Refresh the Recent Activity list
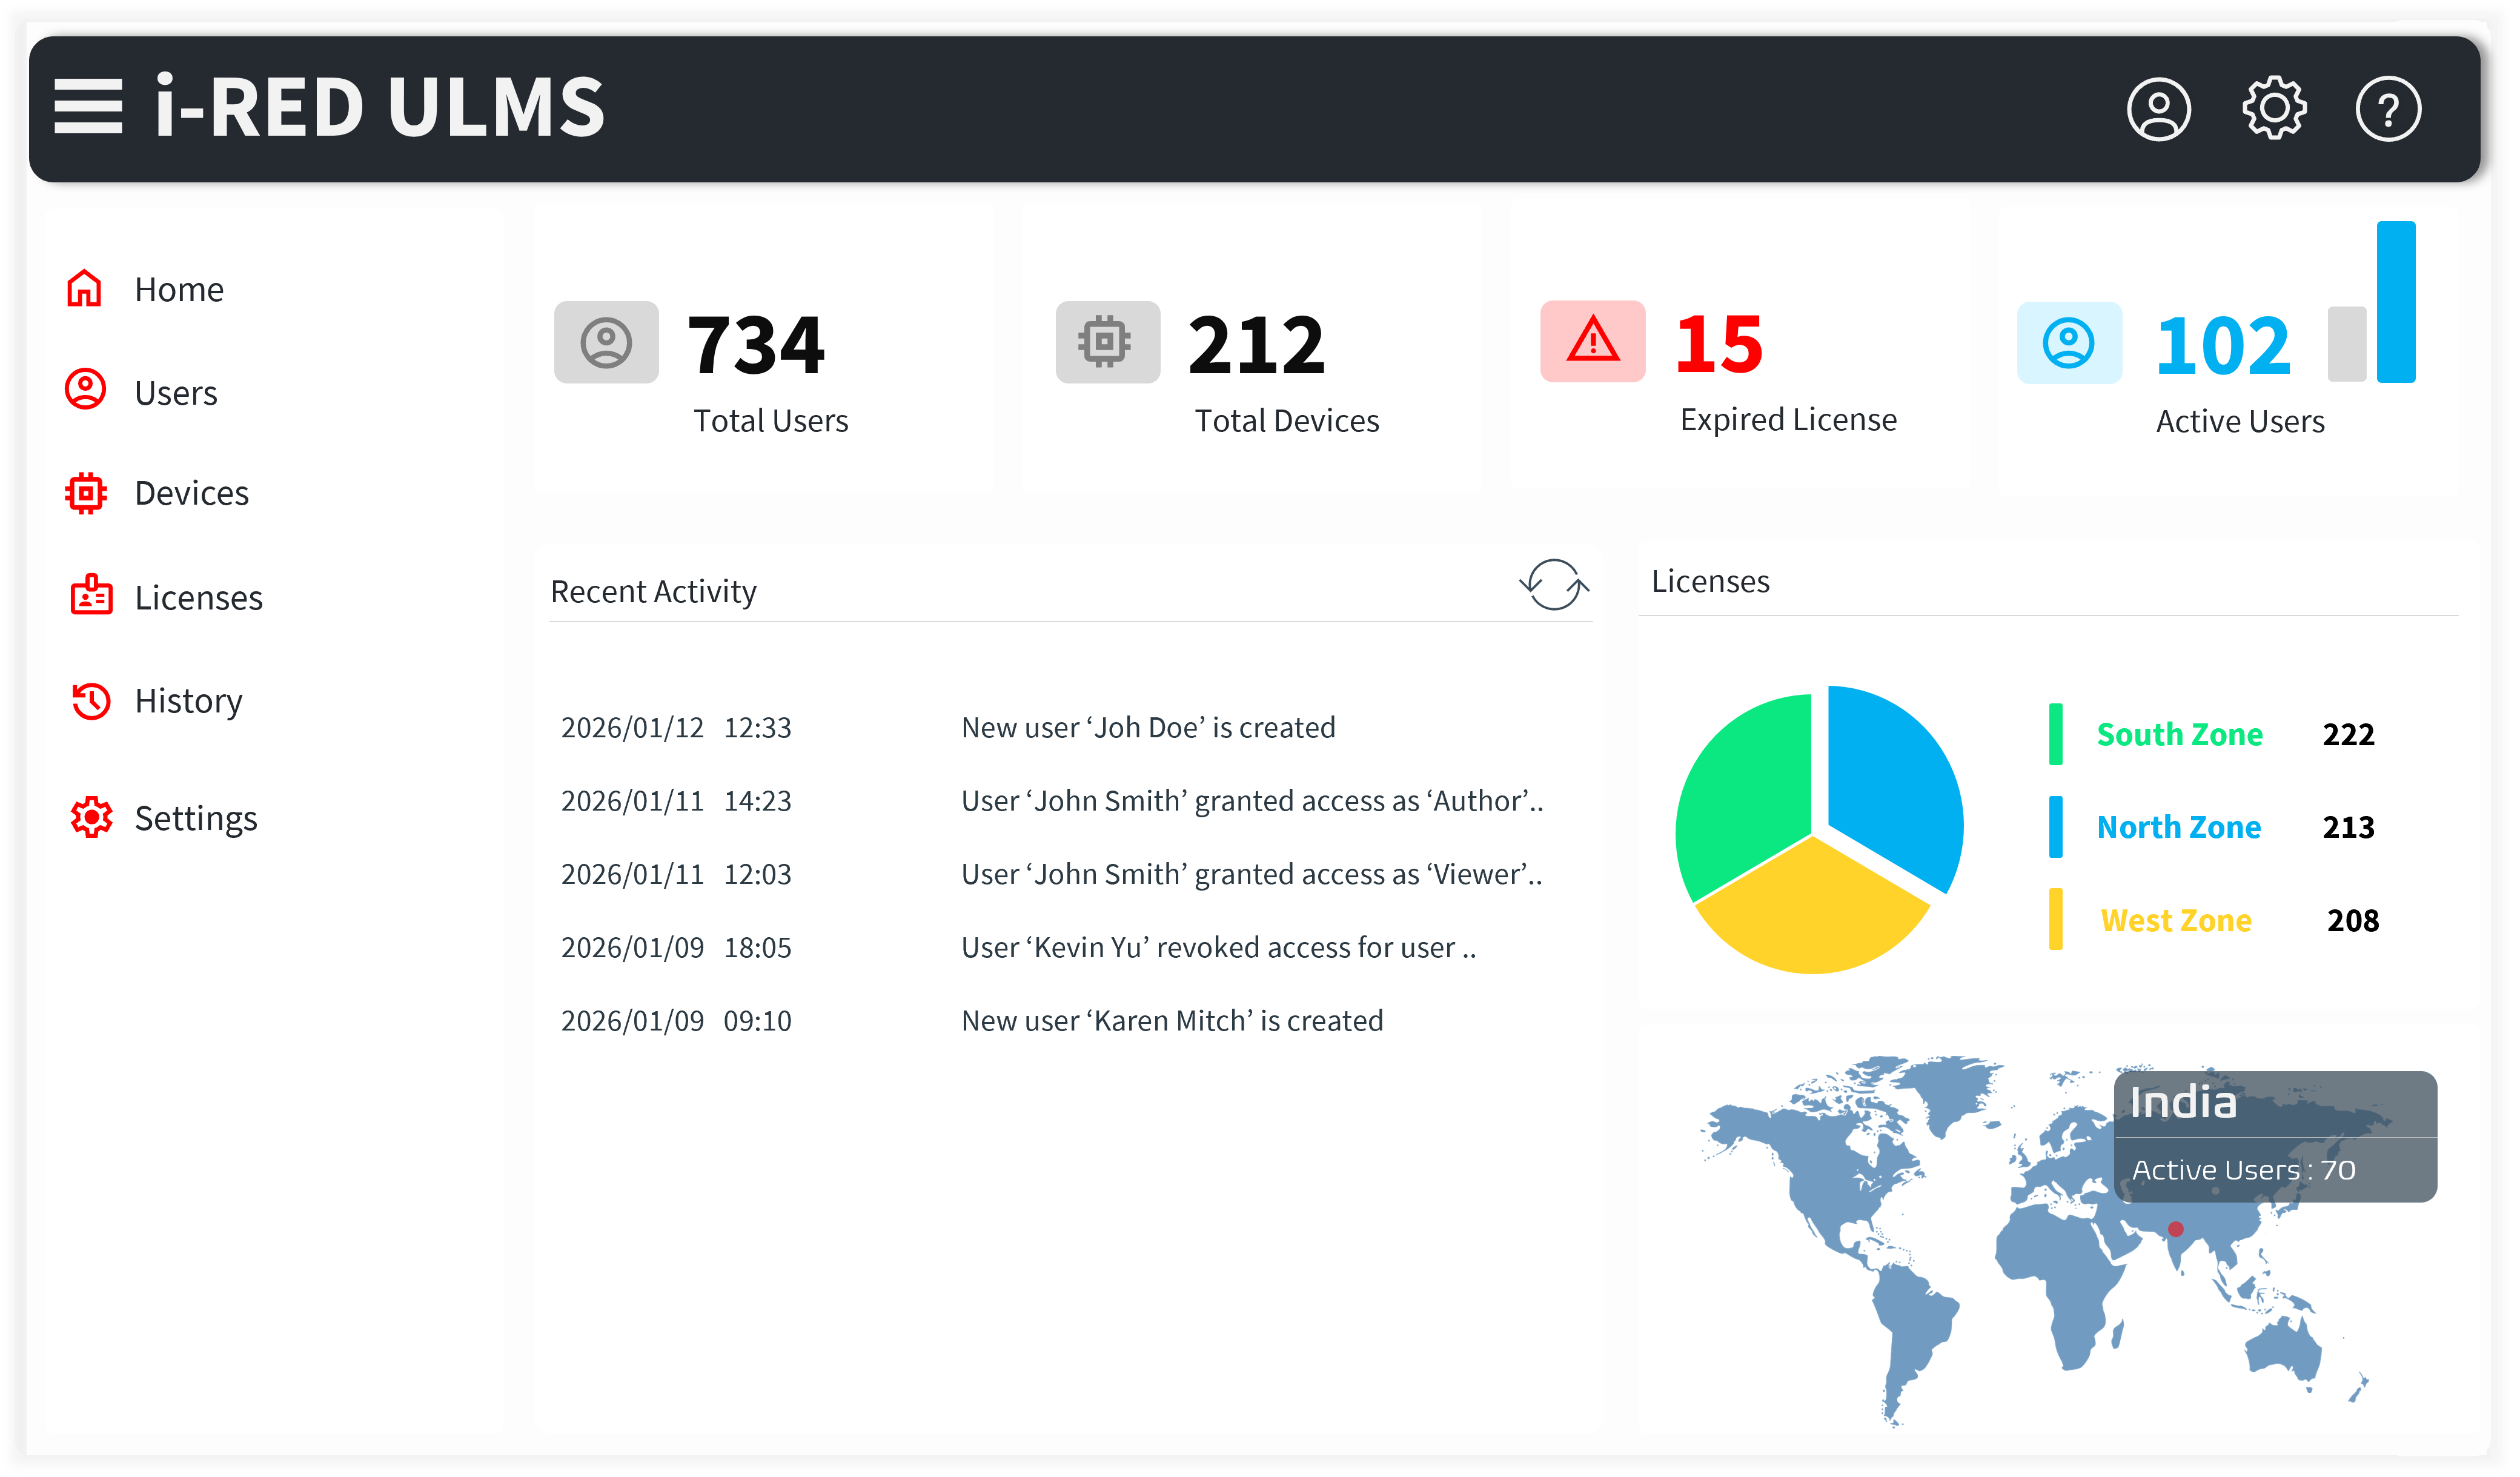Screen dimensions: 2520x1477 (x=1553, y=585)
